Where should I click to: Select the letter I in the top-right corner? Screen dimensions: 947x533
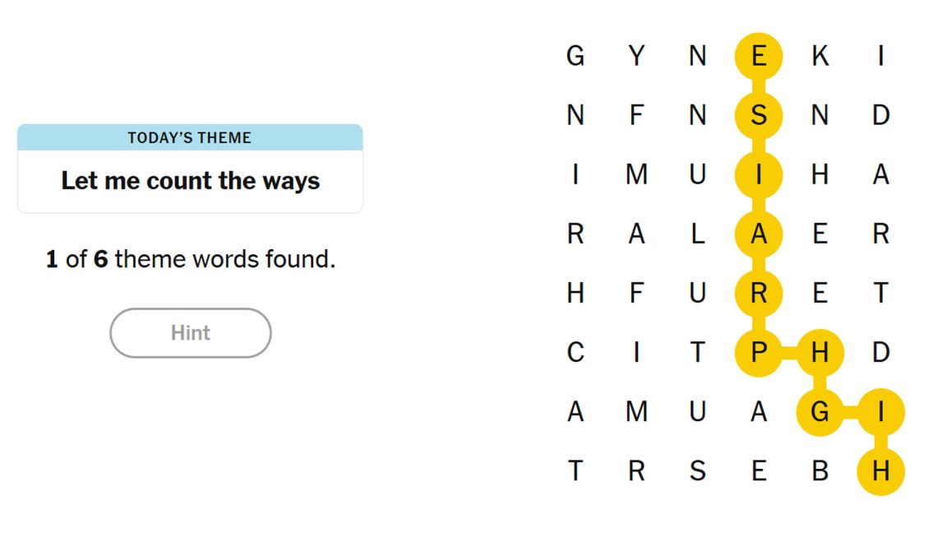(880, 55)
